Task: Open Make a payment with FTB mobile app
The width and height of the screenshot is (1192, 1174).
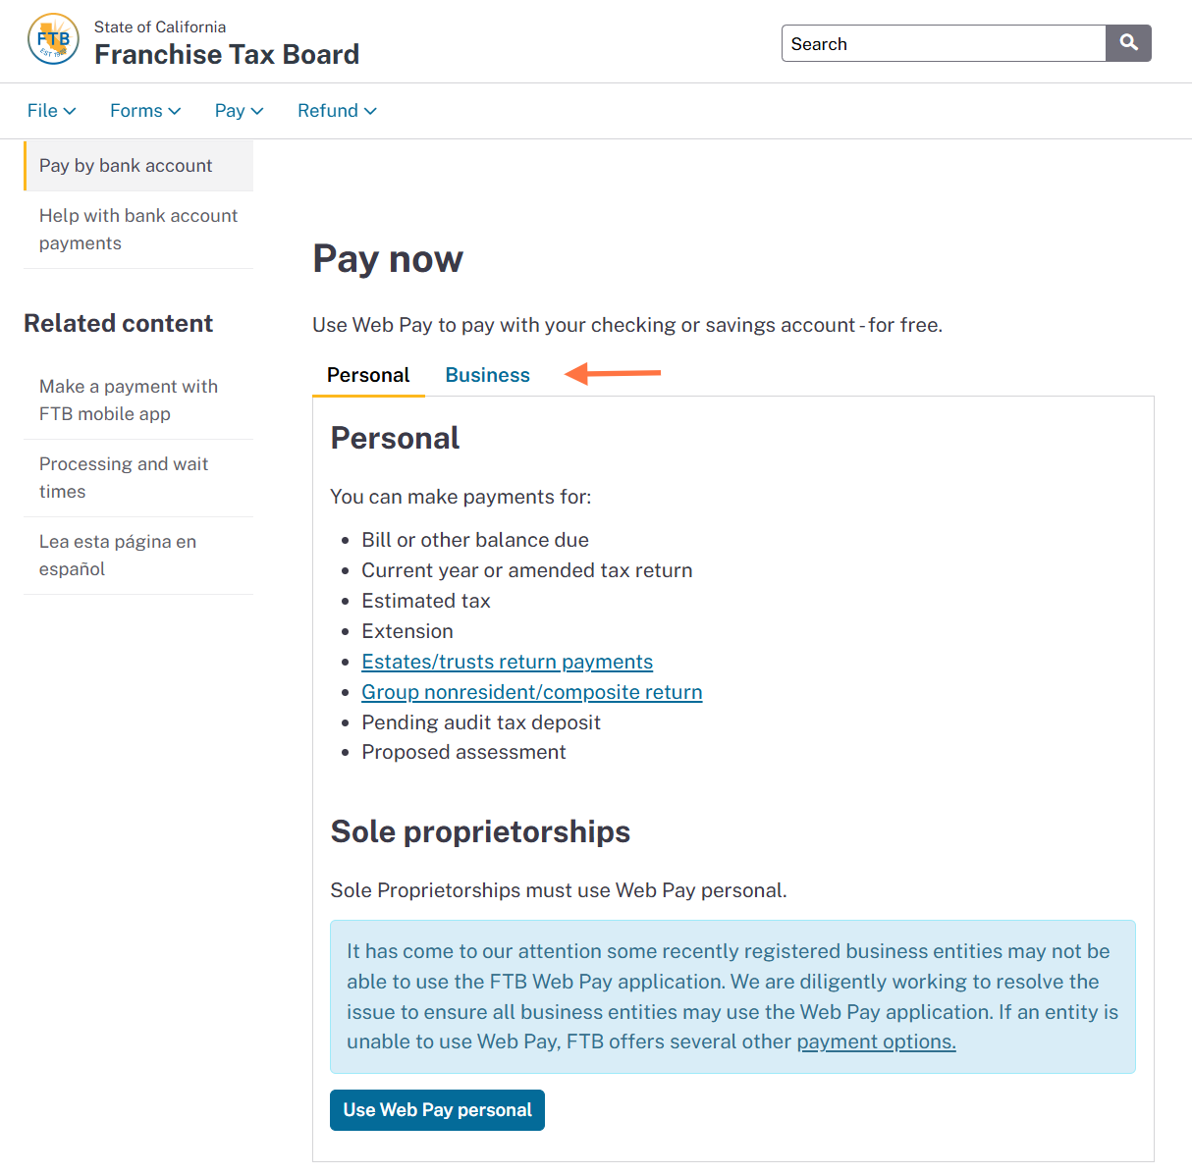Action: click(138, 400)
